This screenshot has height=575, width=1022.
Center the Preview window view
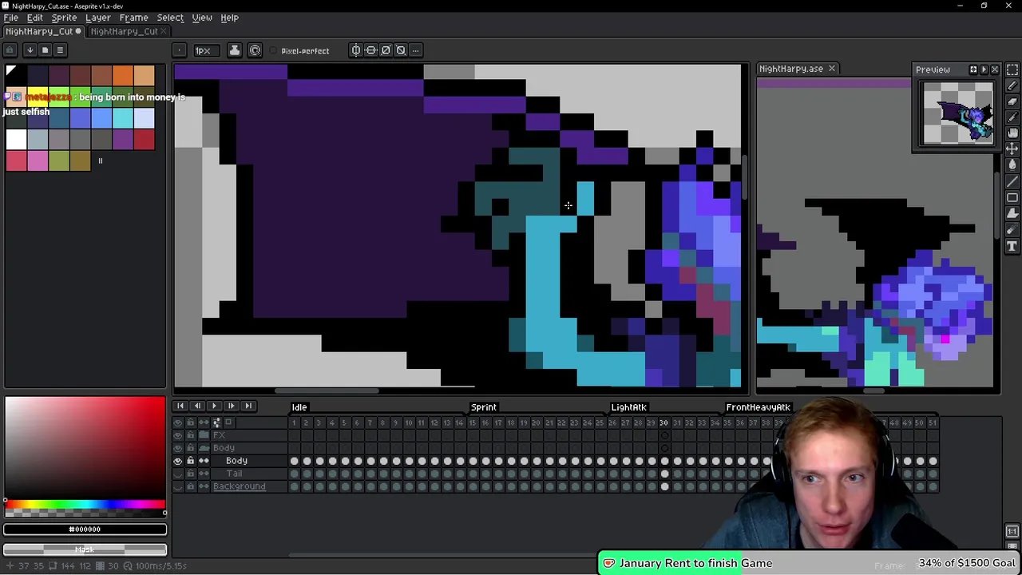[973, 69]
